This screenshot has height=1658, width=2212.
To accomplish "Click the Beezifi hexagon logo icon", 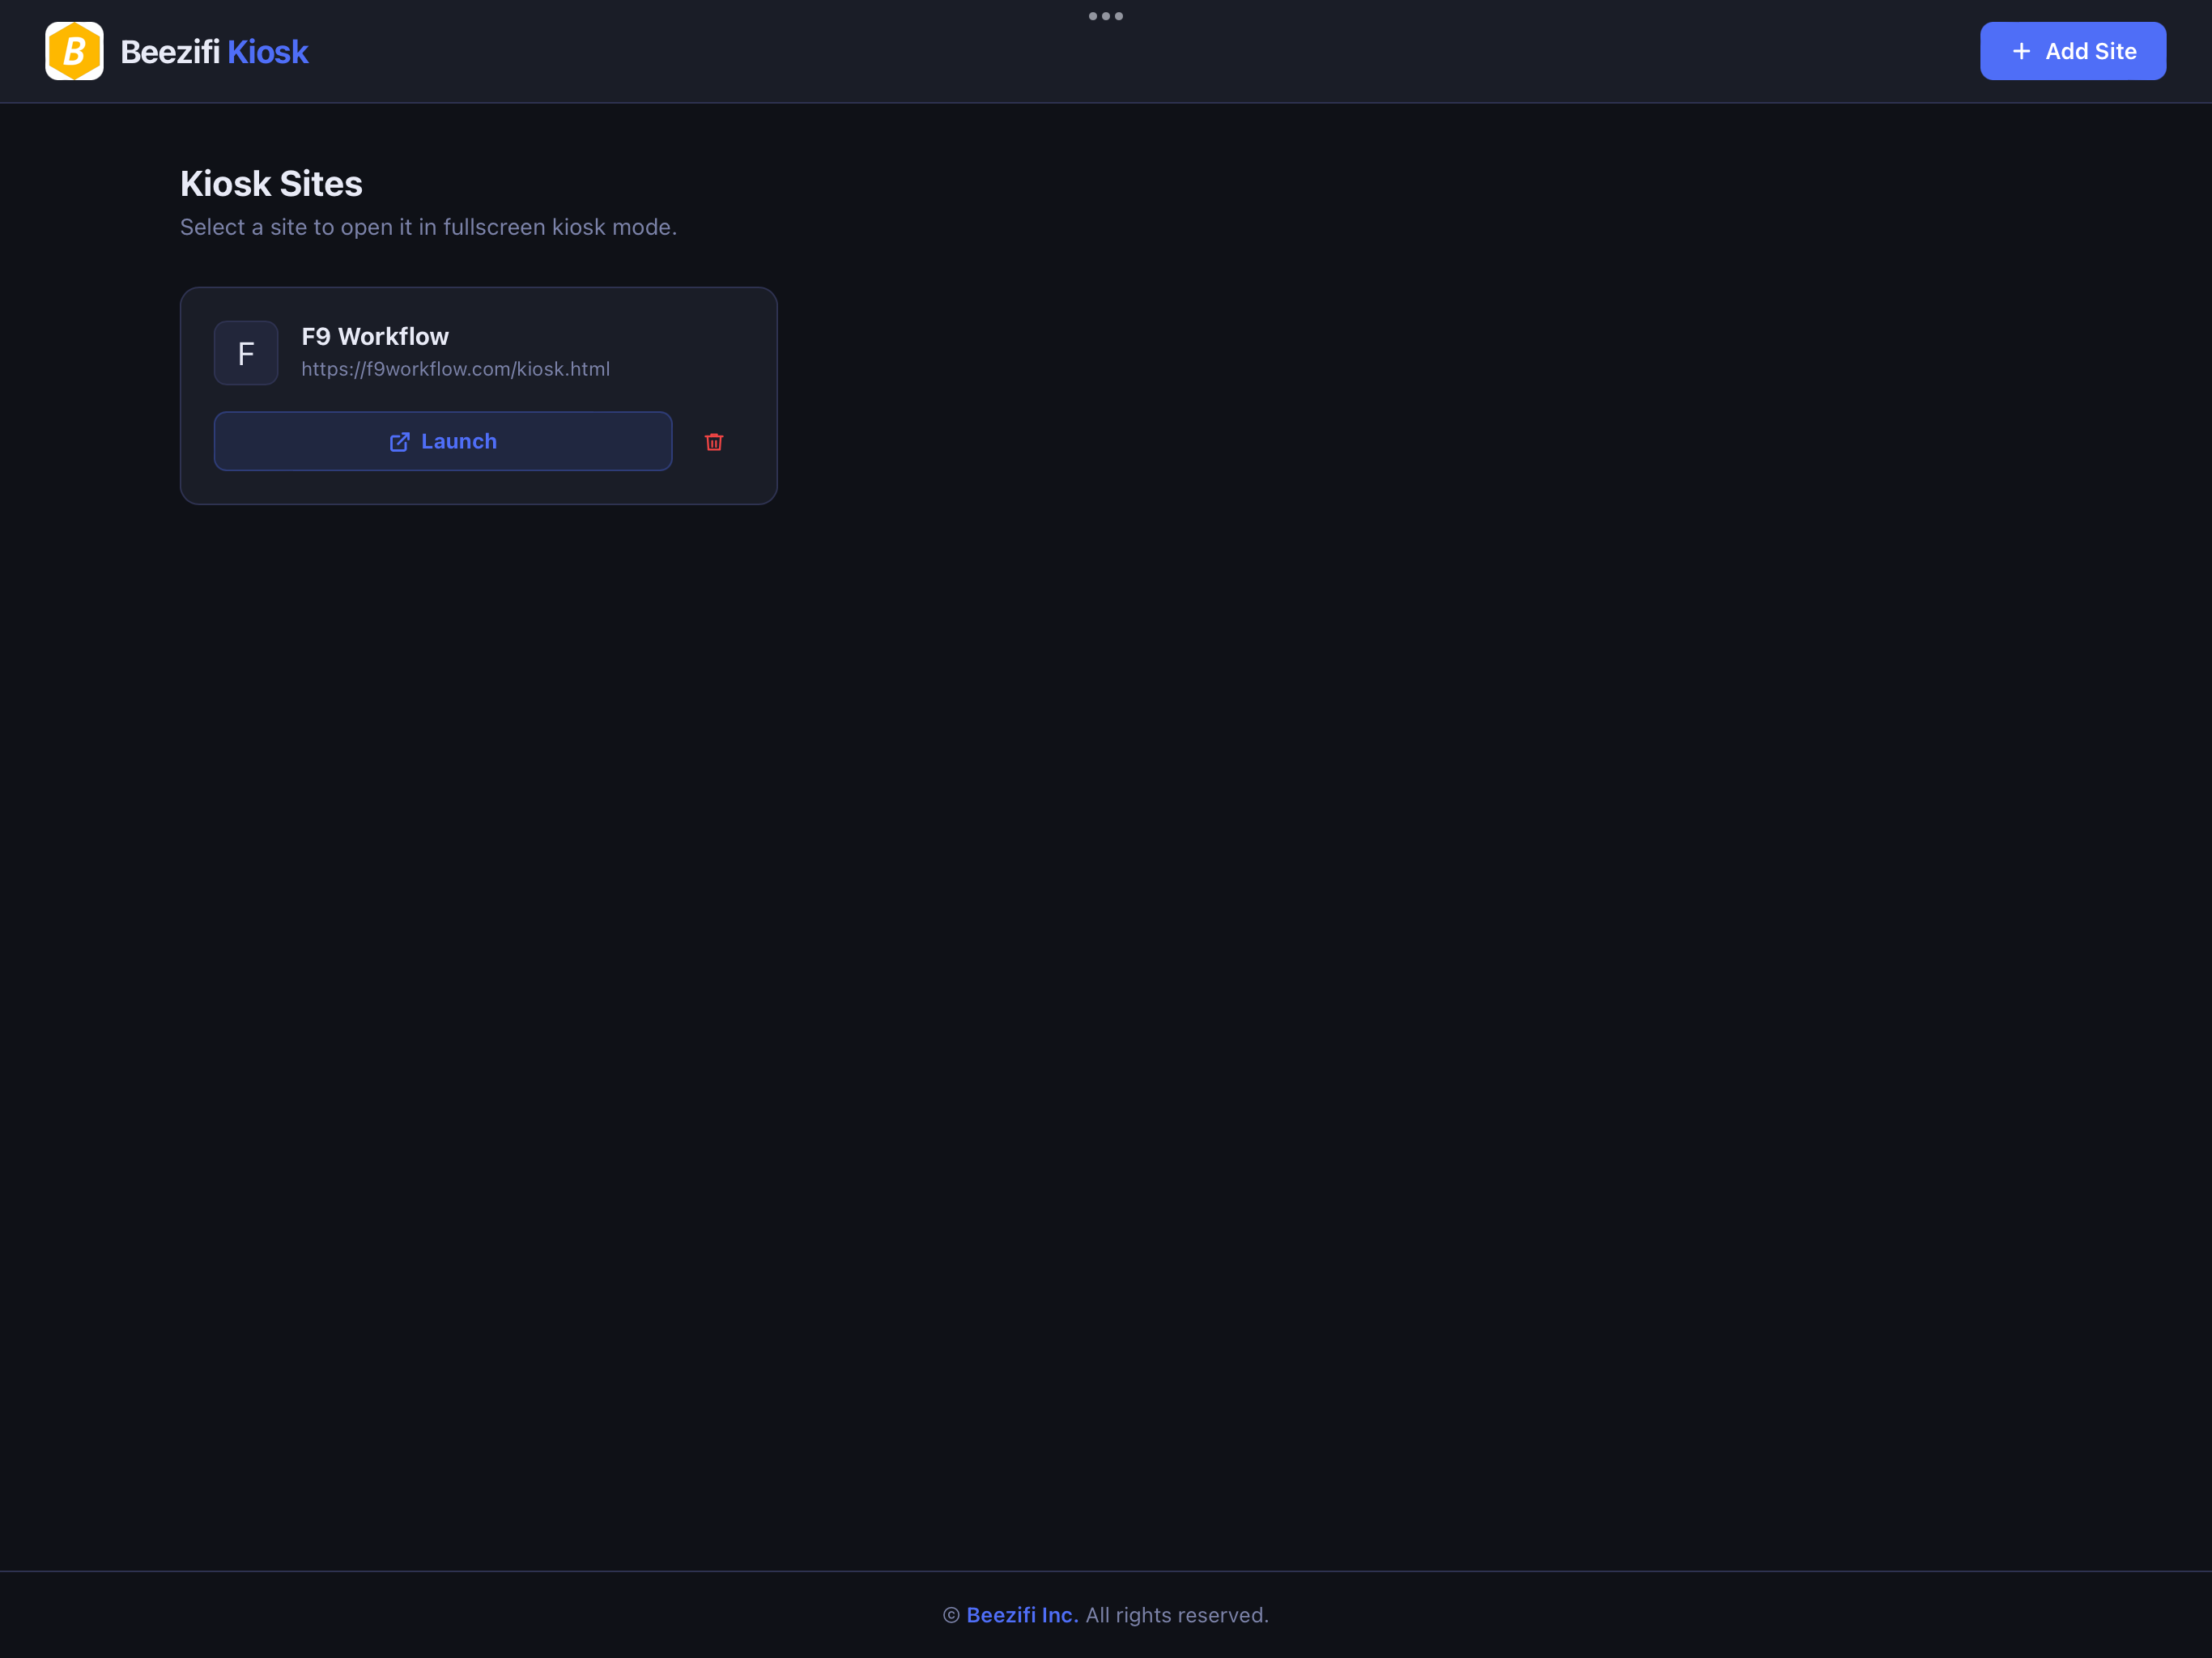I will click(x=74, y=51).
